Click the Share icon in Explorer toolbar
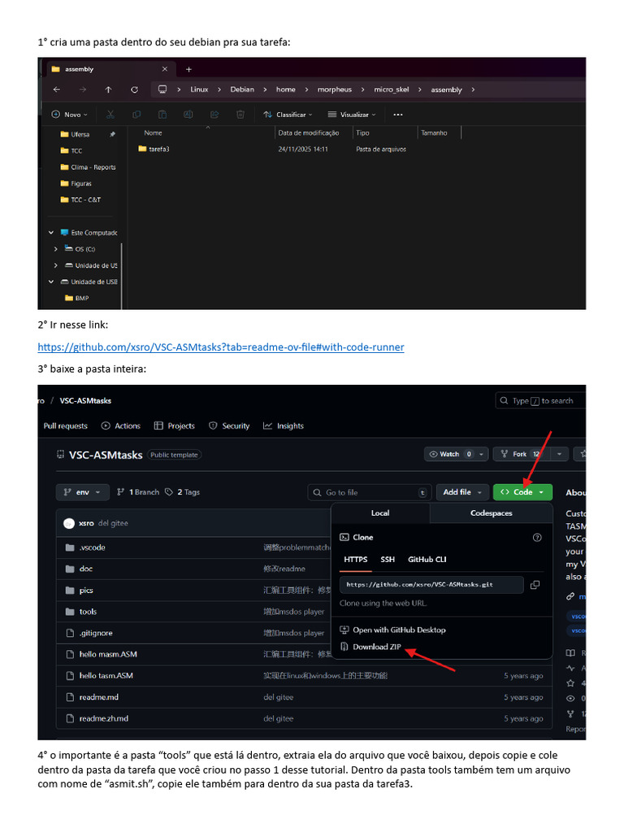624x833 pixels. point(214,114)
